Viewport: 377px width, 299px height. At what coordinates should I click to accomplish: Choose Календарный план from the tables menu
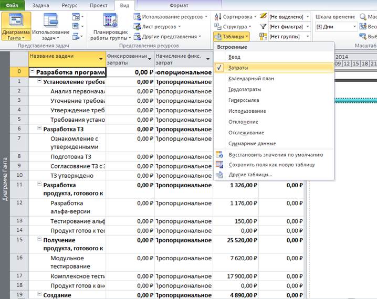point(251,79)
